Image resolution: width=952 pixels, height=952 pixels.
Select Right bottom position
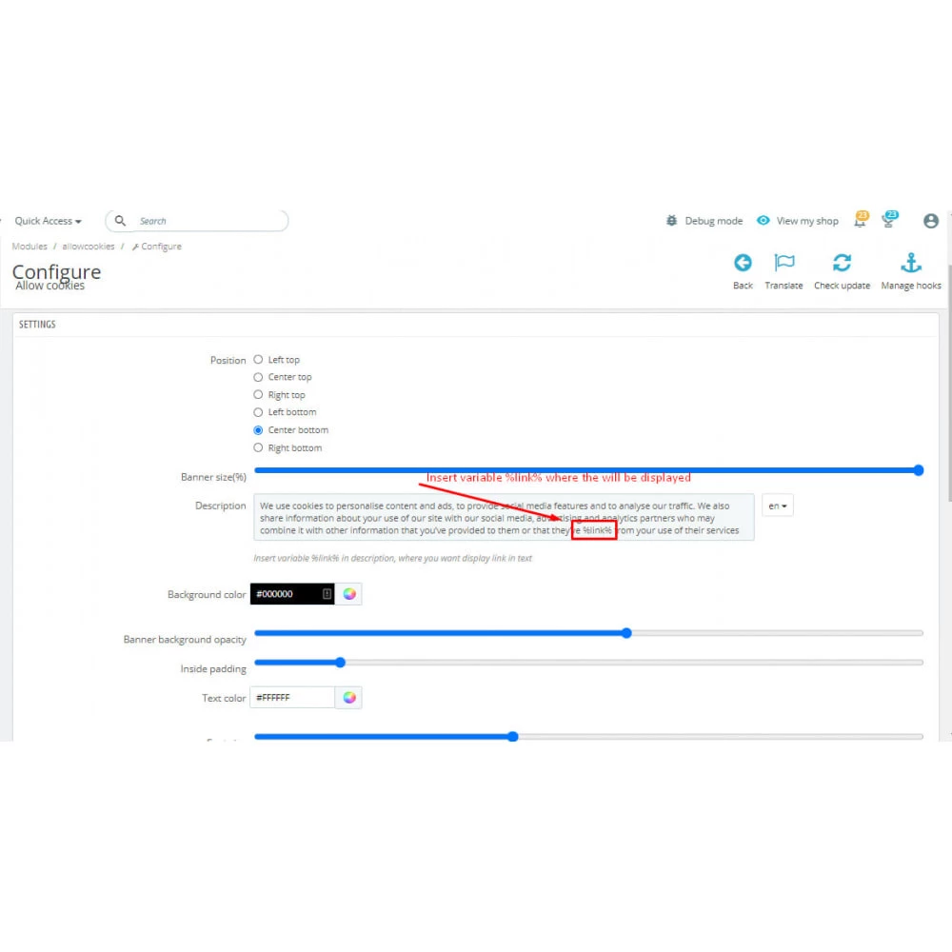pos(258,447)
